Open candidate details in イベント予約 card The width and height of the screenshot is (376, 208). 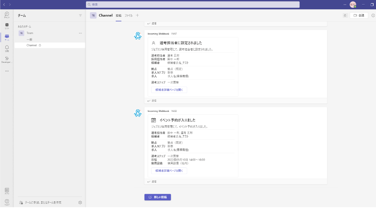[169, 171]
